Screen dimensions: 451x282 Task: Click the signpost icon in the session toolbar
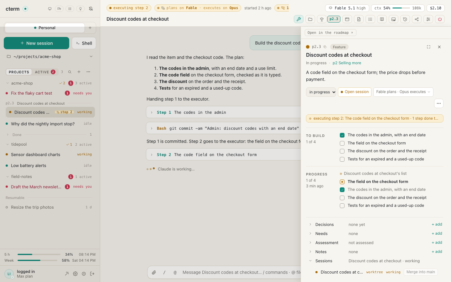[x=322, y=19]
